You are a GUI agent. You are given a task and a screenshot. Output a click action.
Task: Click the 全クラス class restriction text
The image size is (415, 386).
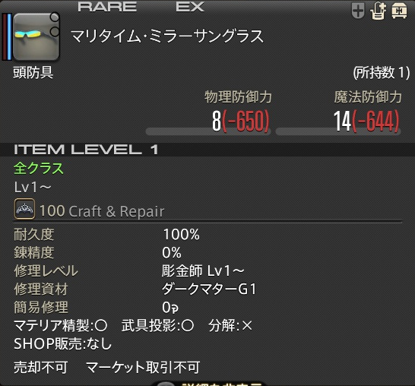click(x=39, y=168)
